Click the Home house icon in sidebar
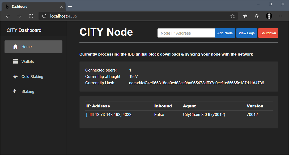The width and height of the screenshot is (289, 155). [x=15, y=47]
